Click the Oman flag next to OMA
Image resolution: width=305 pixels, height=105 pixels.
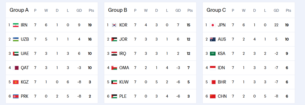(114, 68)
